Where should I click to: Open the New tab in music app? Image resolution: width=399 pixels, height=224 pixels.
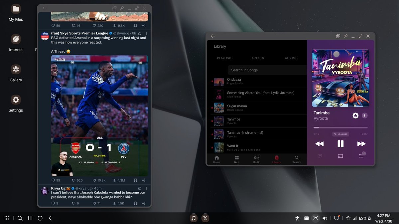237,159
